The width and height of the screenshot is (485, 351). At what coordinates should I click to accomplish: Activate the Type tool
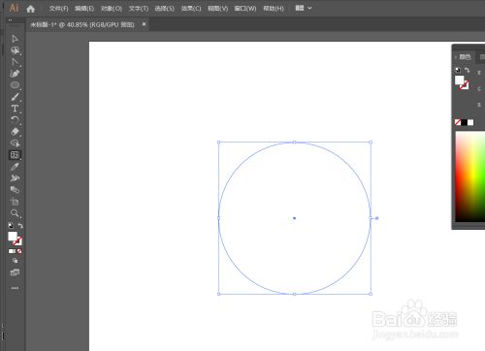click(x=15, y=109)
